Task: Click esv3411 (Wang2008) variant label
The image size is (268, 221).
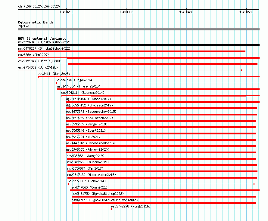Action: pos(54,74)
